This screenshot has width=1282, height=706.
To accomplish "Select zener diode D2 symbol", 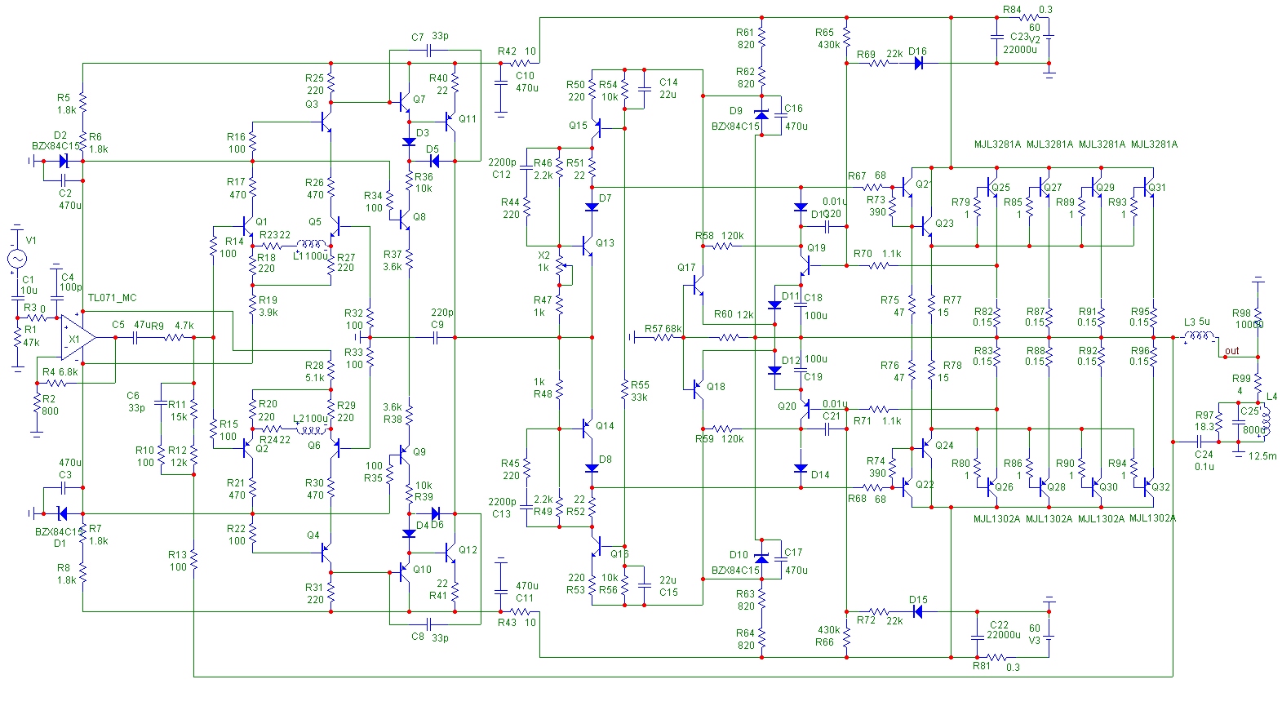I will (x=63, y=161).
